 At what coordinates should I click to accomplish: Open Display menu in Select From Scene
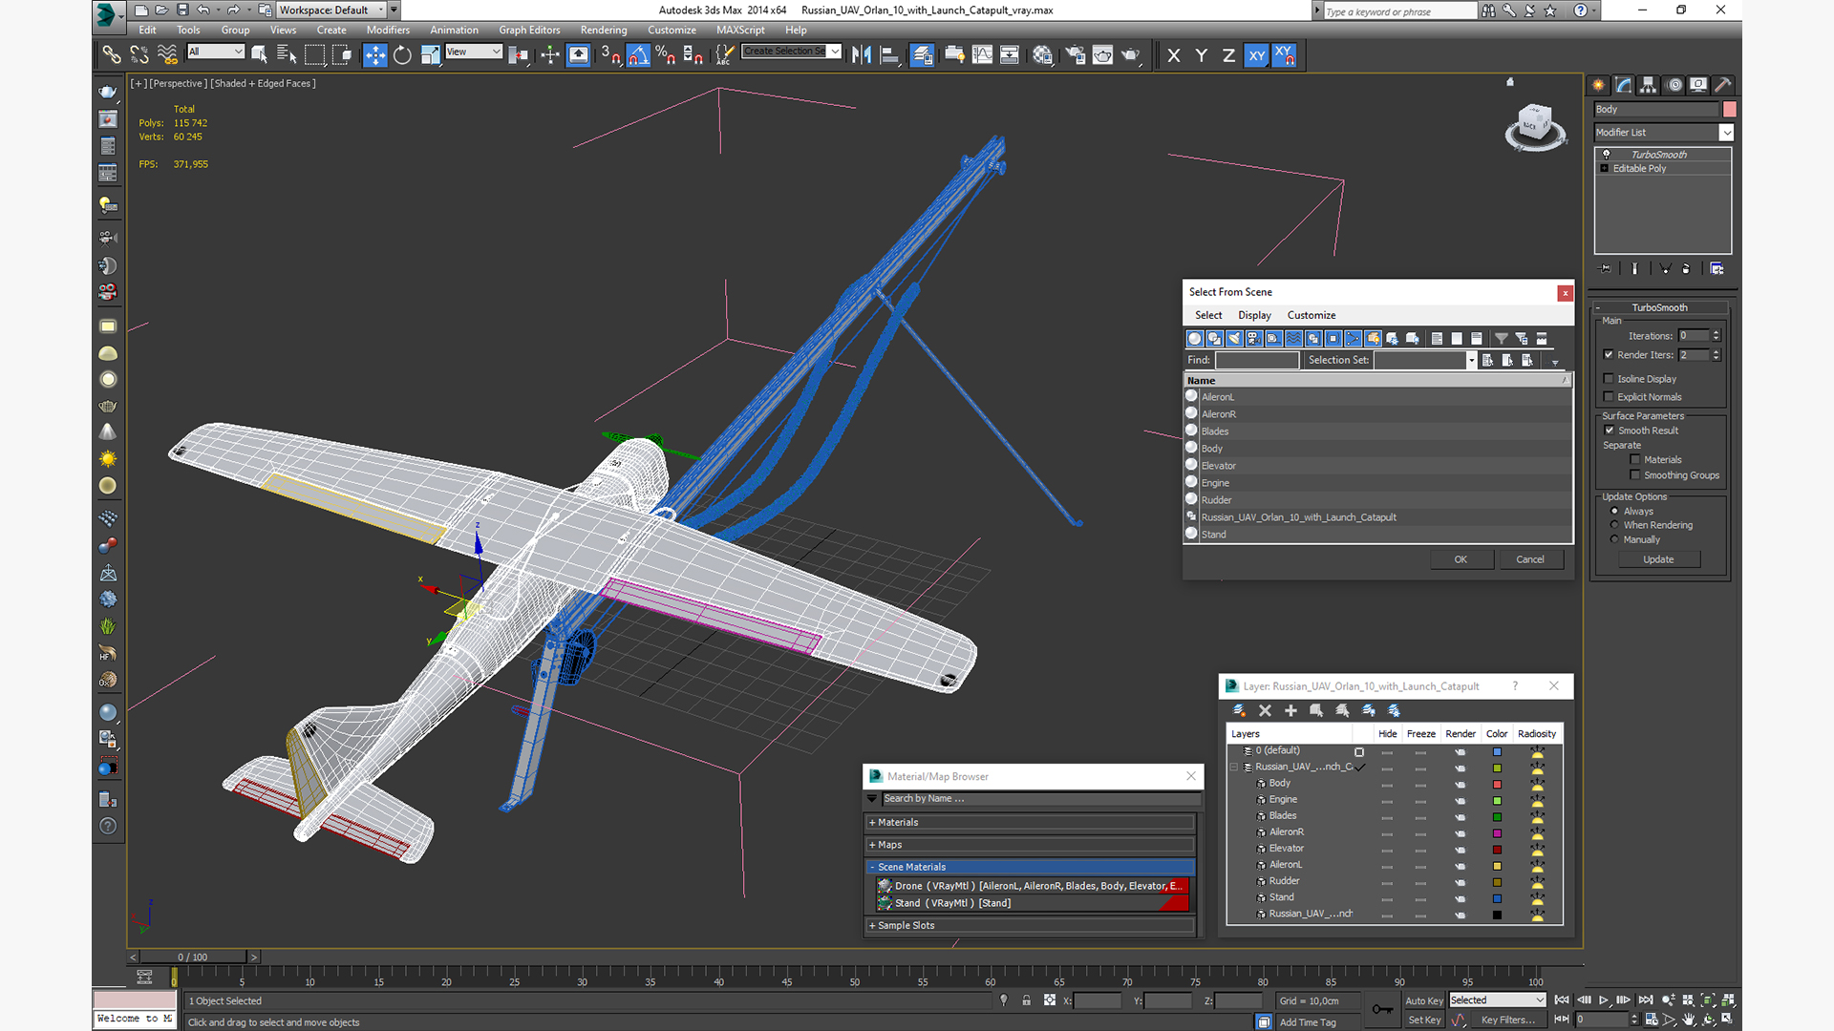click(x=1254, y=315)
